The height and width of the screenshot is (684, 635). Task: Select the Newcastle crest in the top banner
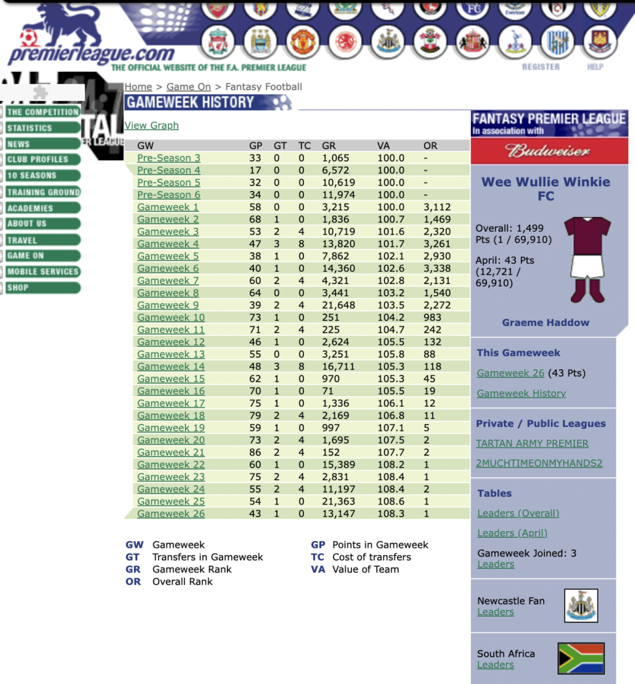pos(388,41)
